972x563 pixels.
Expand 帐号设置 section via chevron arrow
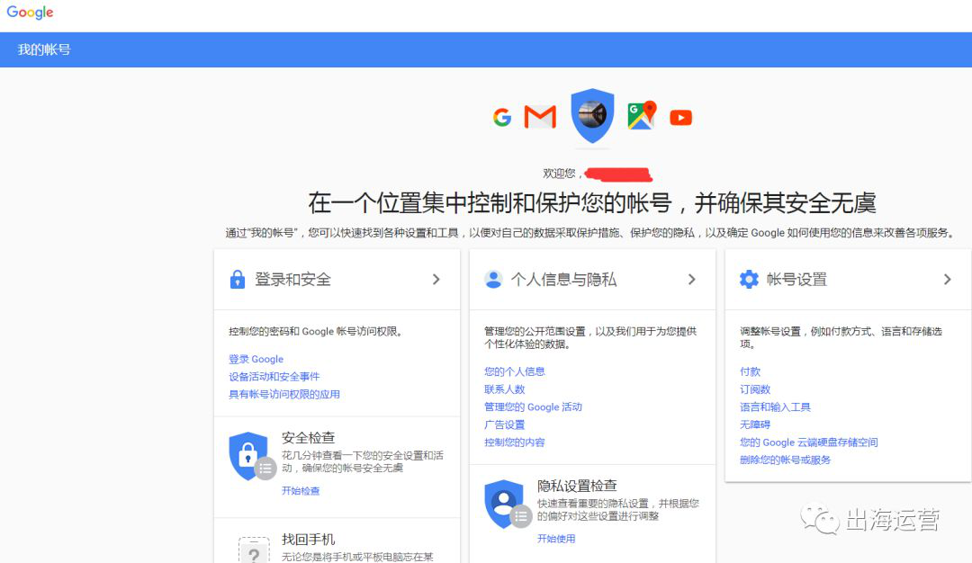(x=947, y=280)
